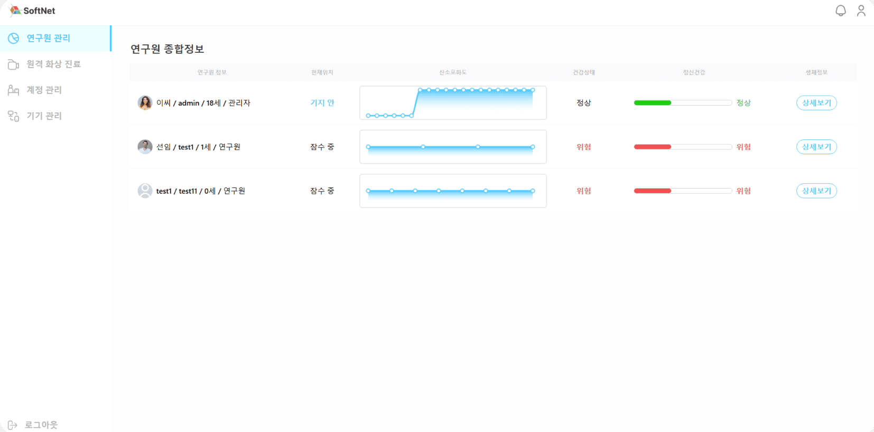The height and width of the screenshot is (432, 874).
Task: Click the 로그아웃 exit icon
Action: 13,425
